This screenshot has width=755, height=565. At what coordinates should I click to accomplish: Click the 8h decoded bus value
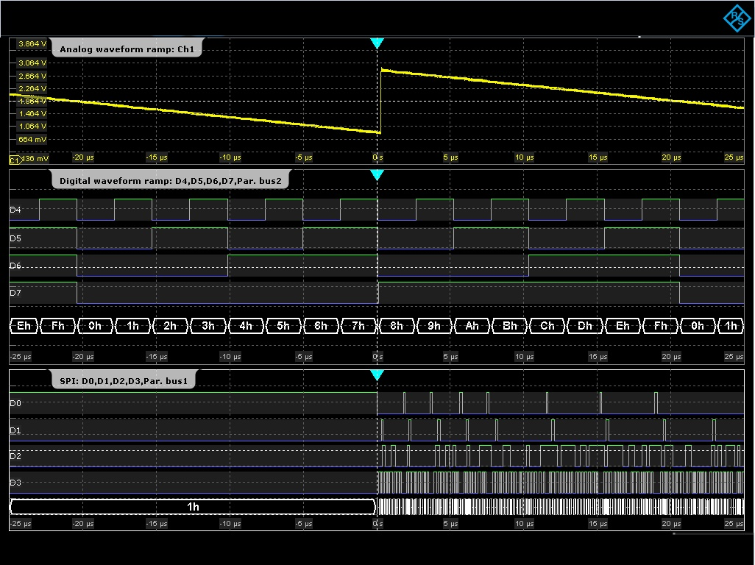pyautogui.click(x=397, y=326)
